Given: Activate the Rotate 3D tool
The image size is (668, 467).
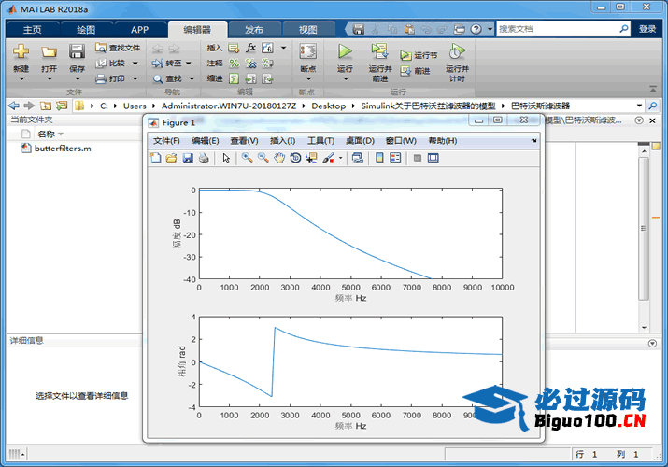Looking at the screenshot, I should (x=295, y=159).
